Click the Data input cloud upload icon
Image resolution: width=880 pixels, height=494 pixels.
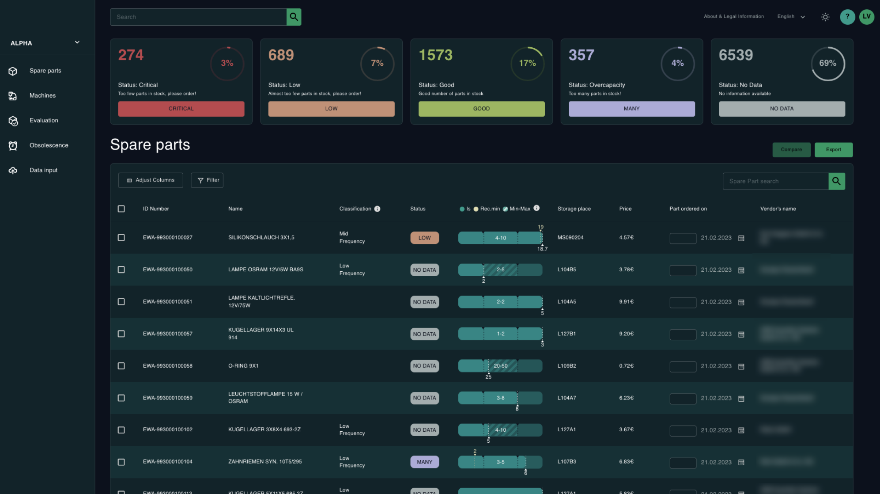[13, 171]
